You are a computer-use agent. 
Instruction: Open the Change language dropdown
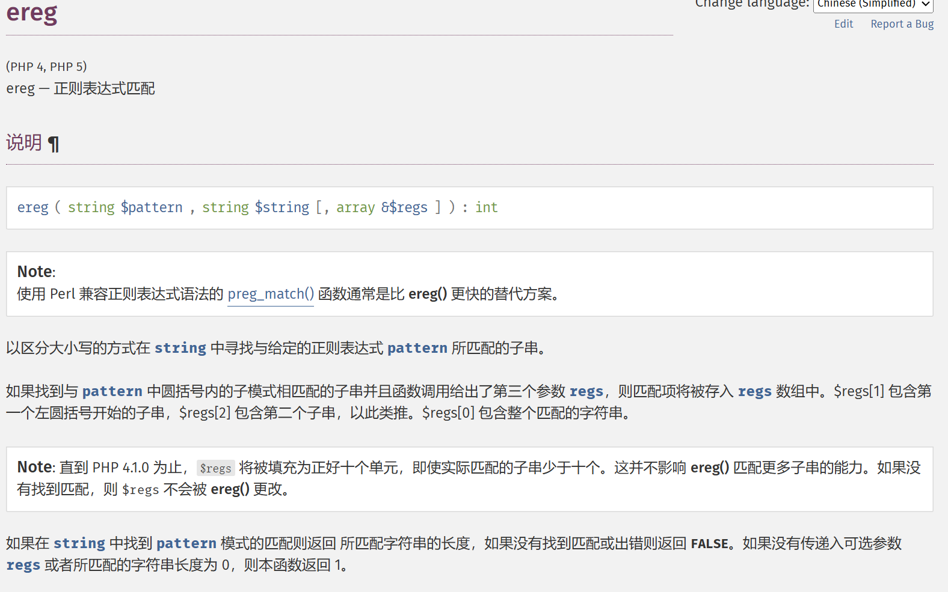873,5
